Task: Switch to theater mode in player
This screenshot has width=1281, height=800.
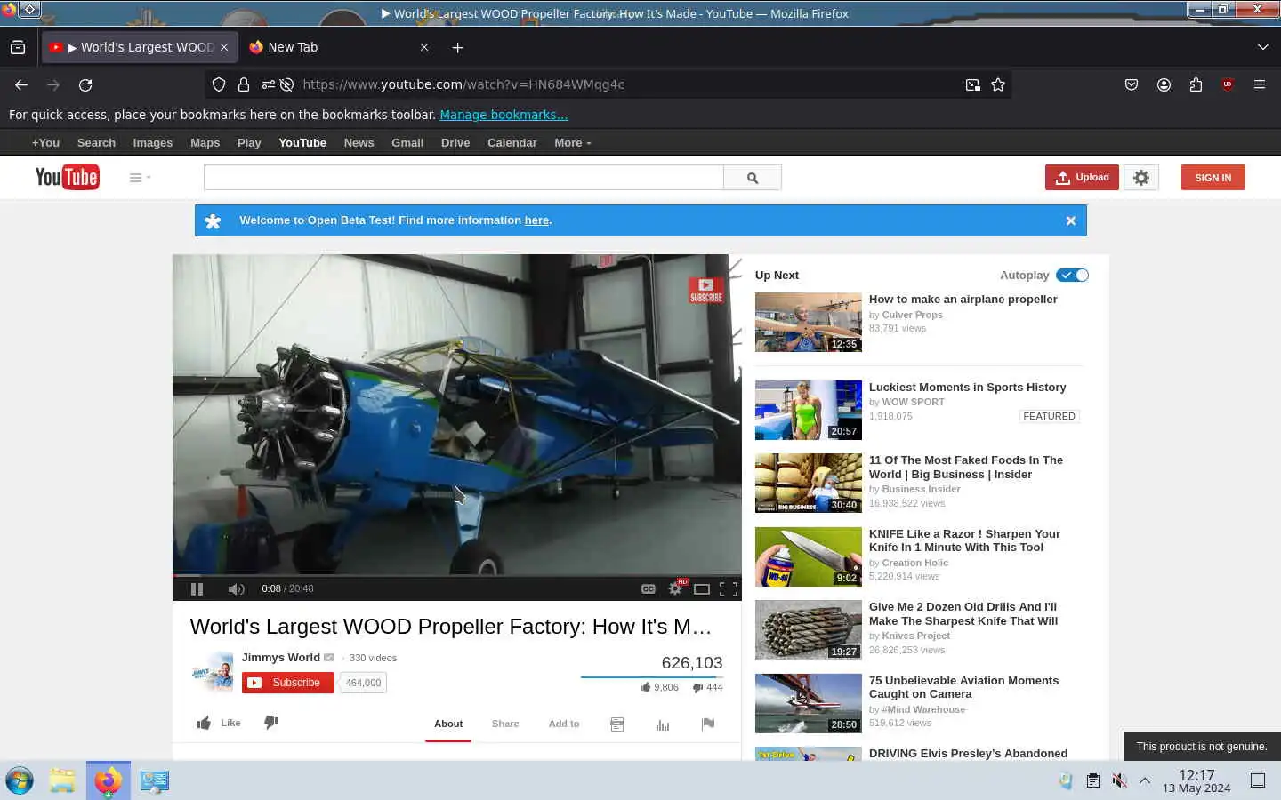Action: pyautogui.click(x=702, y=589)
